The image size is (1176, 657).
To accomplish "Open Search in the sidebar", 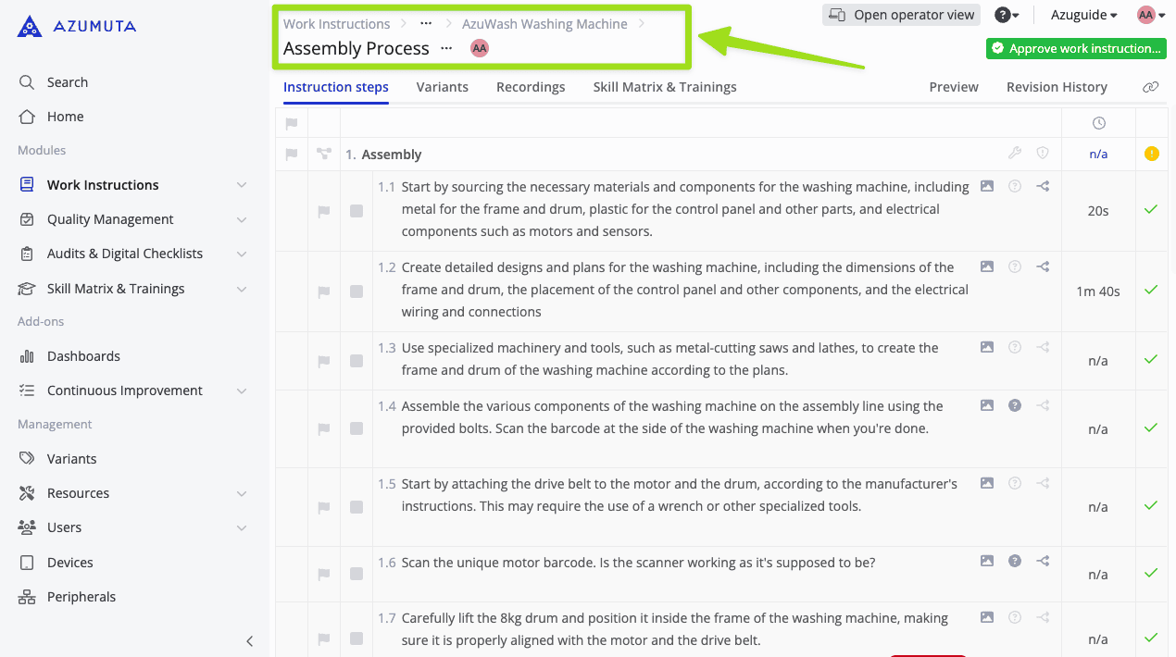I will pos(68,82).
